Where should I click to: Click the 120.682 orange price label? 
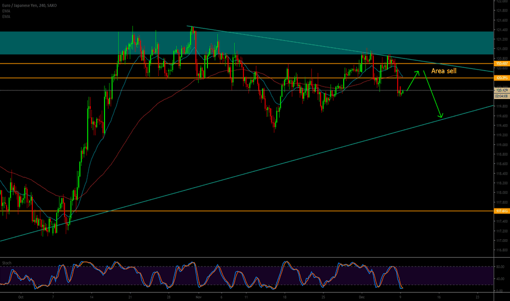pyautogui.click(x=501, y=64)
